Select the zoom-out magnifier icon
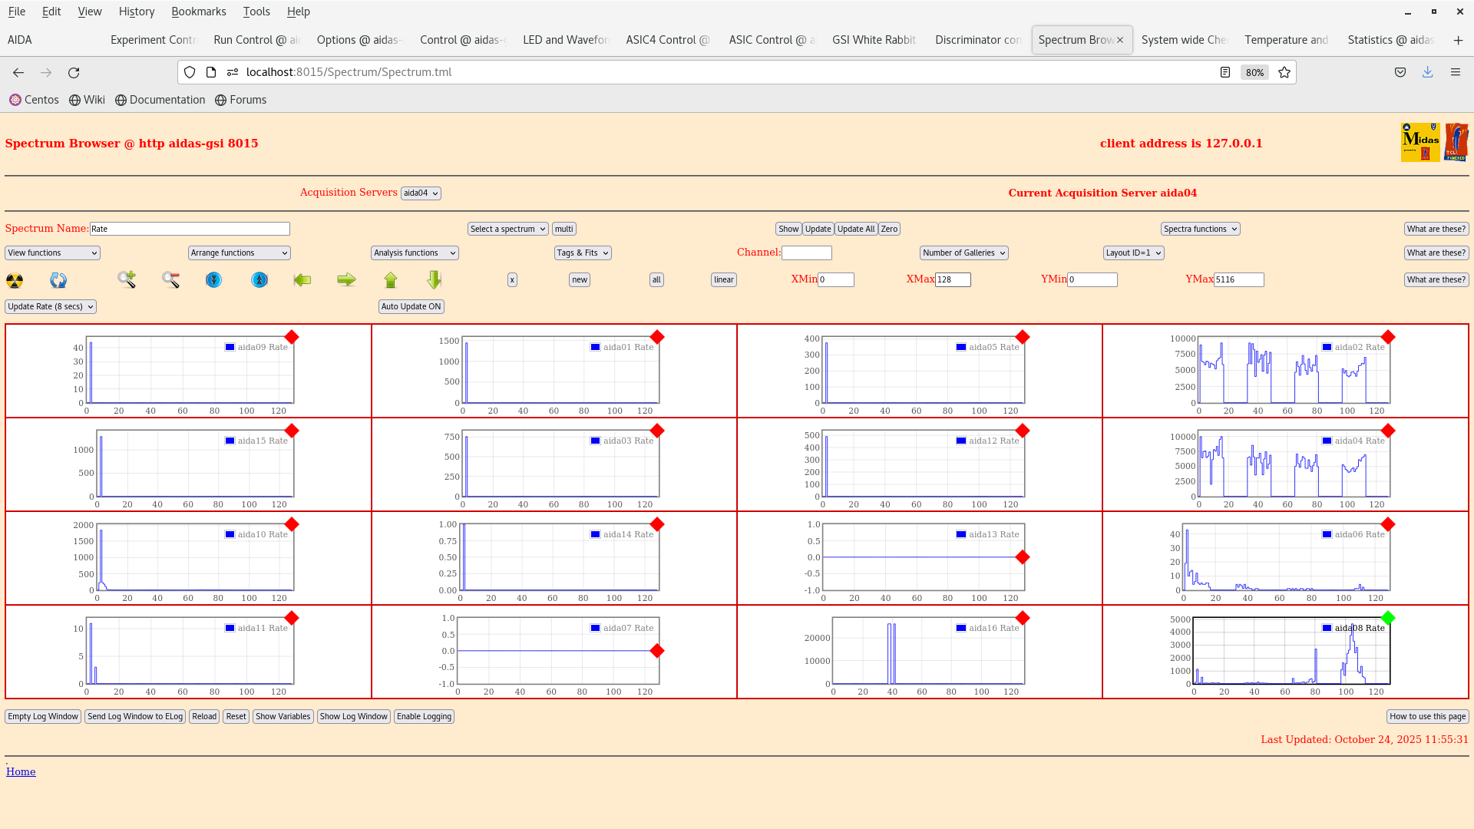Screen dimensions: 1474x829 pyautogui.click(x=170, y=281)
